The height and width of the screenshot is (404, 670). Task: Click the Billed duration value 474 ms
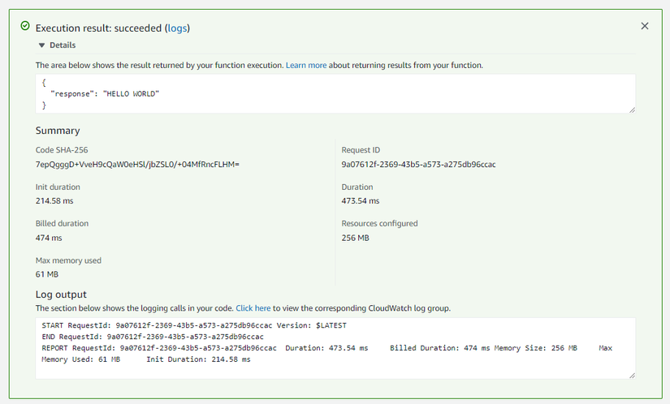49,238
